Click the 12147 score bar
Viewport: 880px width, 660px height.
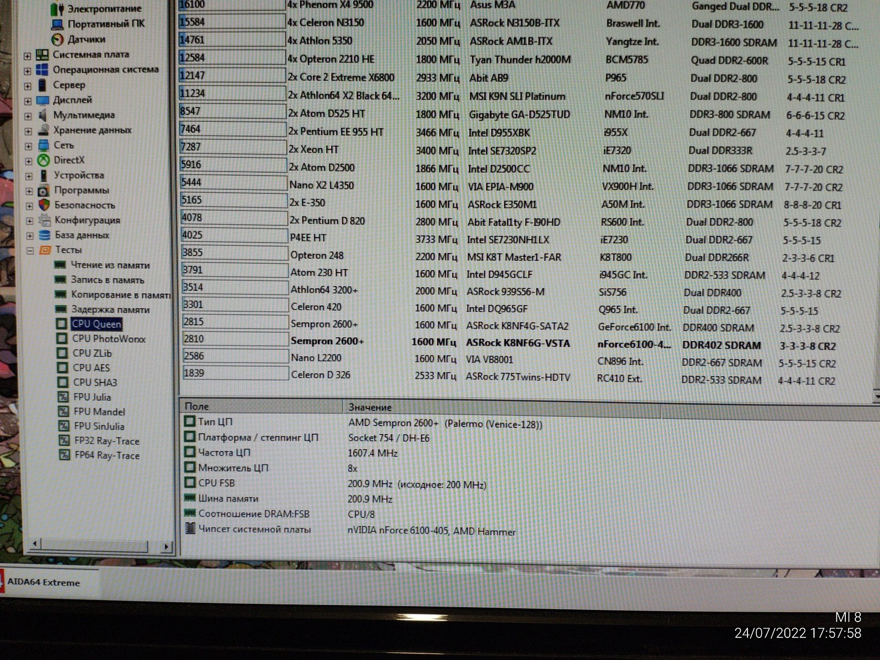(x=232, y=76)
